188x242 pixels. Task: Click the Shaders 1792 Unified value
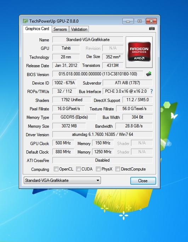pyautogui.click(x=72, y=100)
